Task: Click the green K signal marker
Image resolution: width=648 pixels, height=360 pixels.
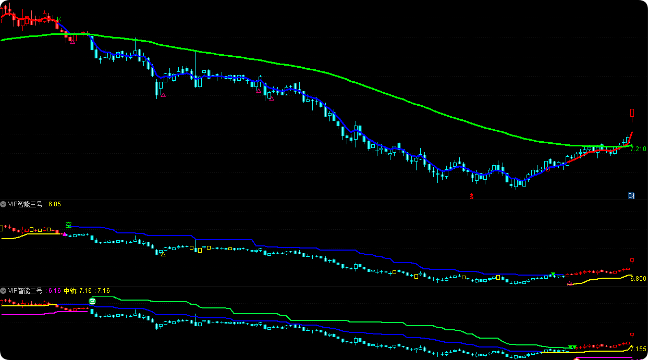Action: click(59, 20)
